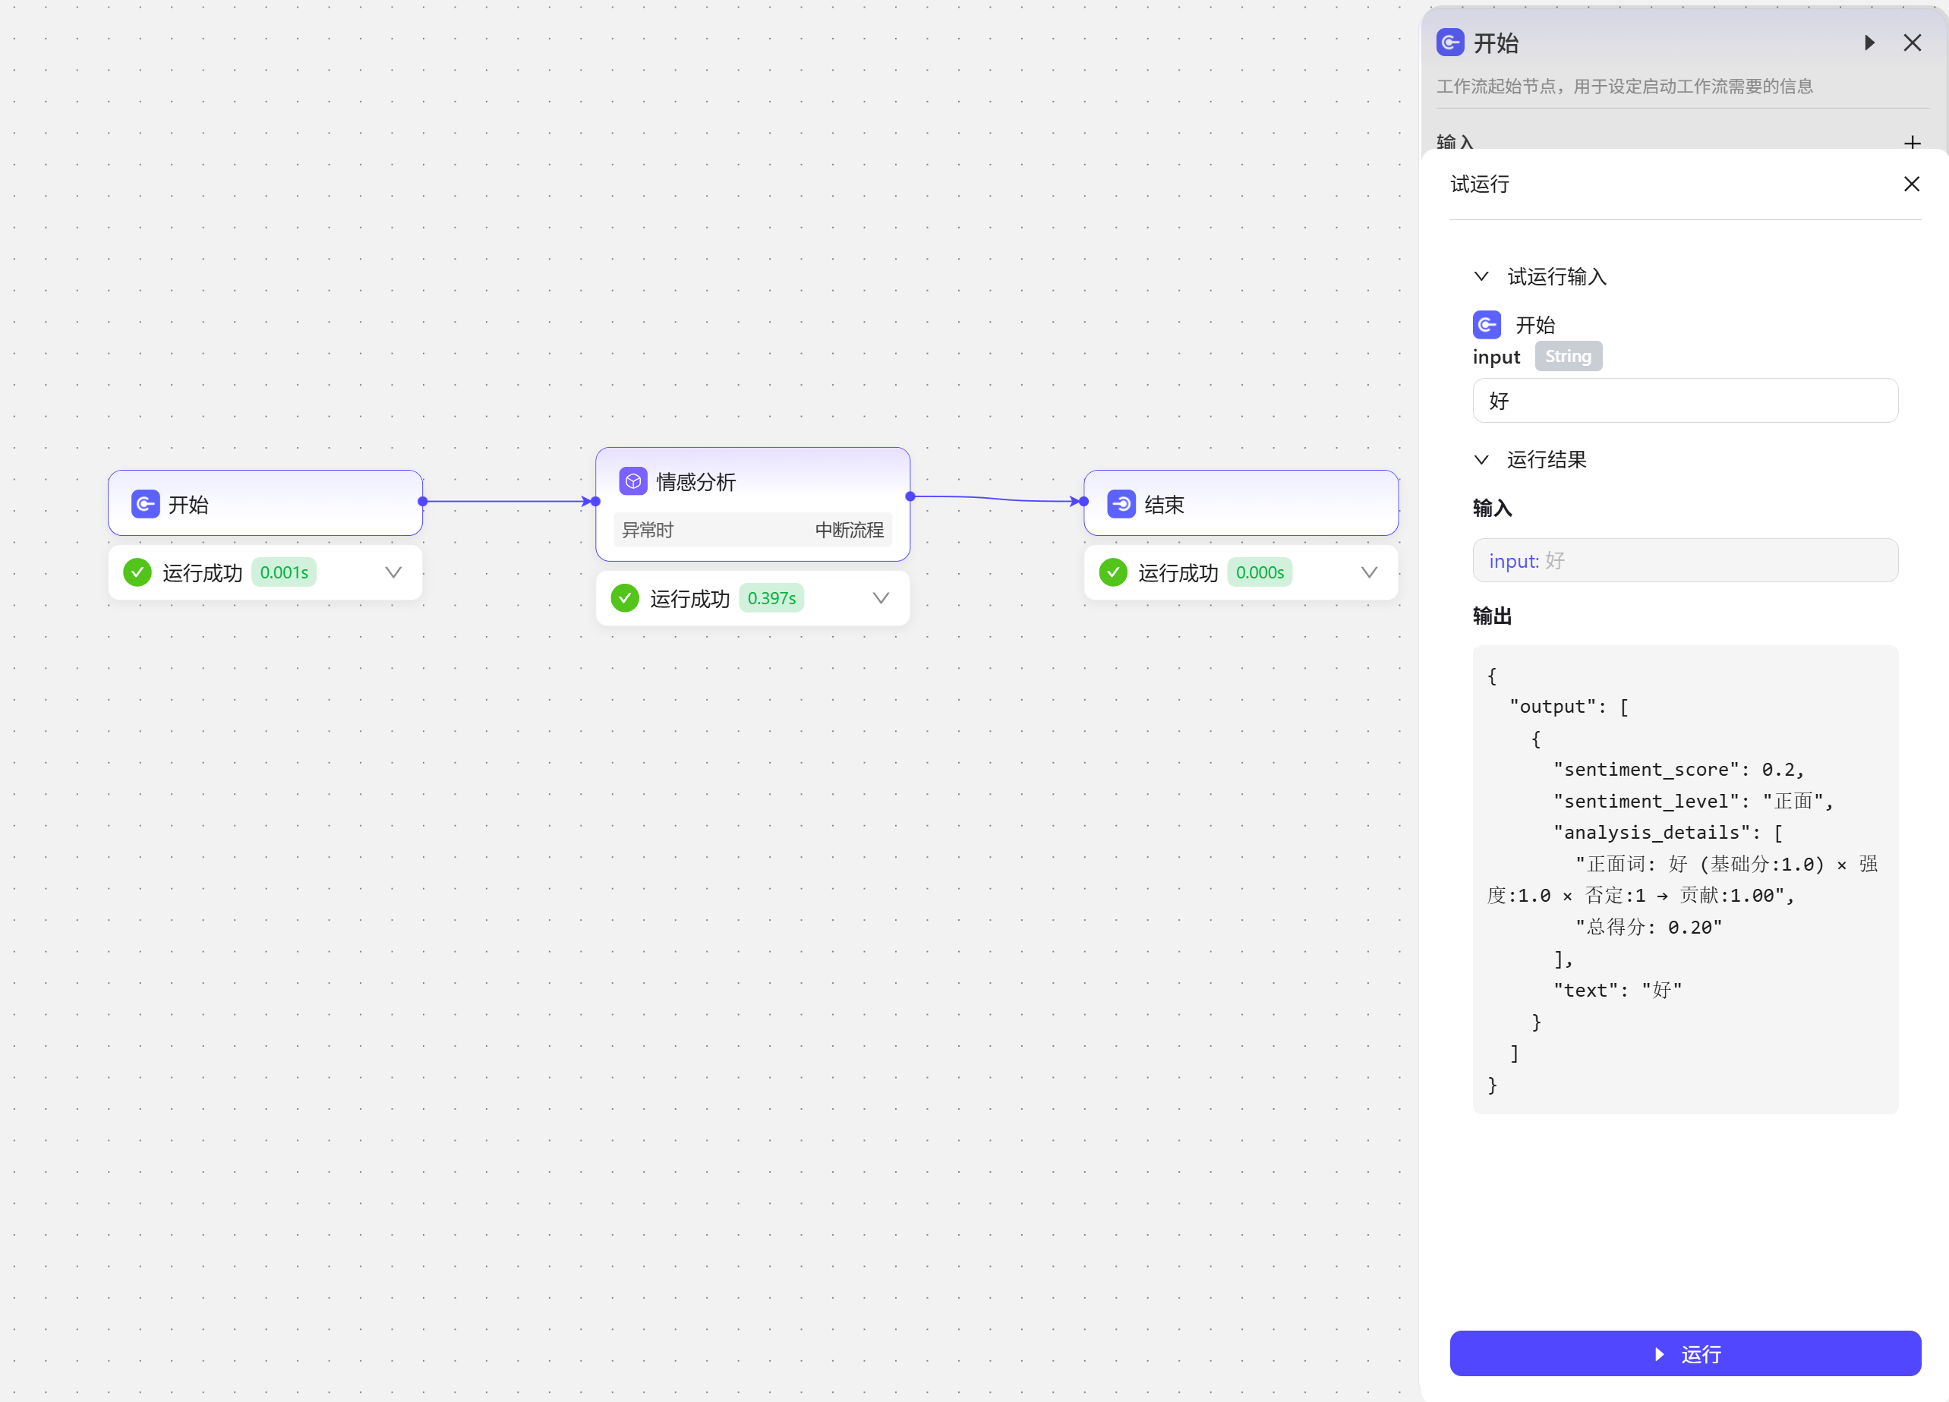1949x1402 pixels.
Task: Click the 0.397s duration badge
Action: click(771, 598)
